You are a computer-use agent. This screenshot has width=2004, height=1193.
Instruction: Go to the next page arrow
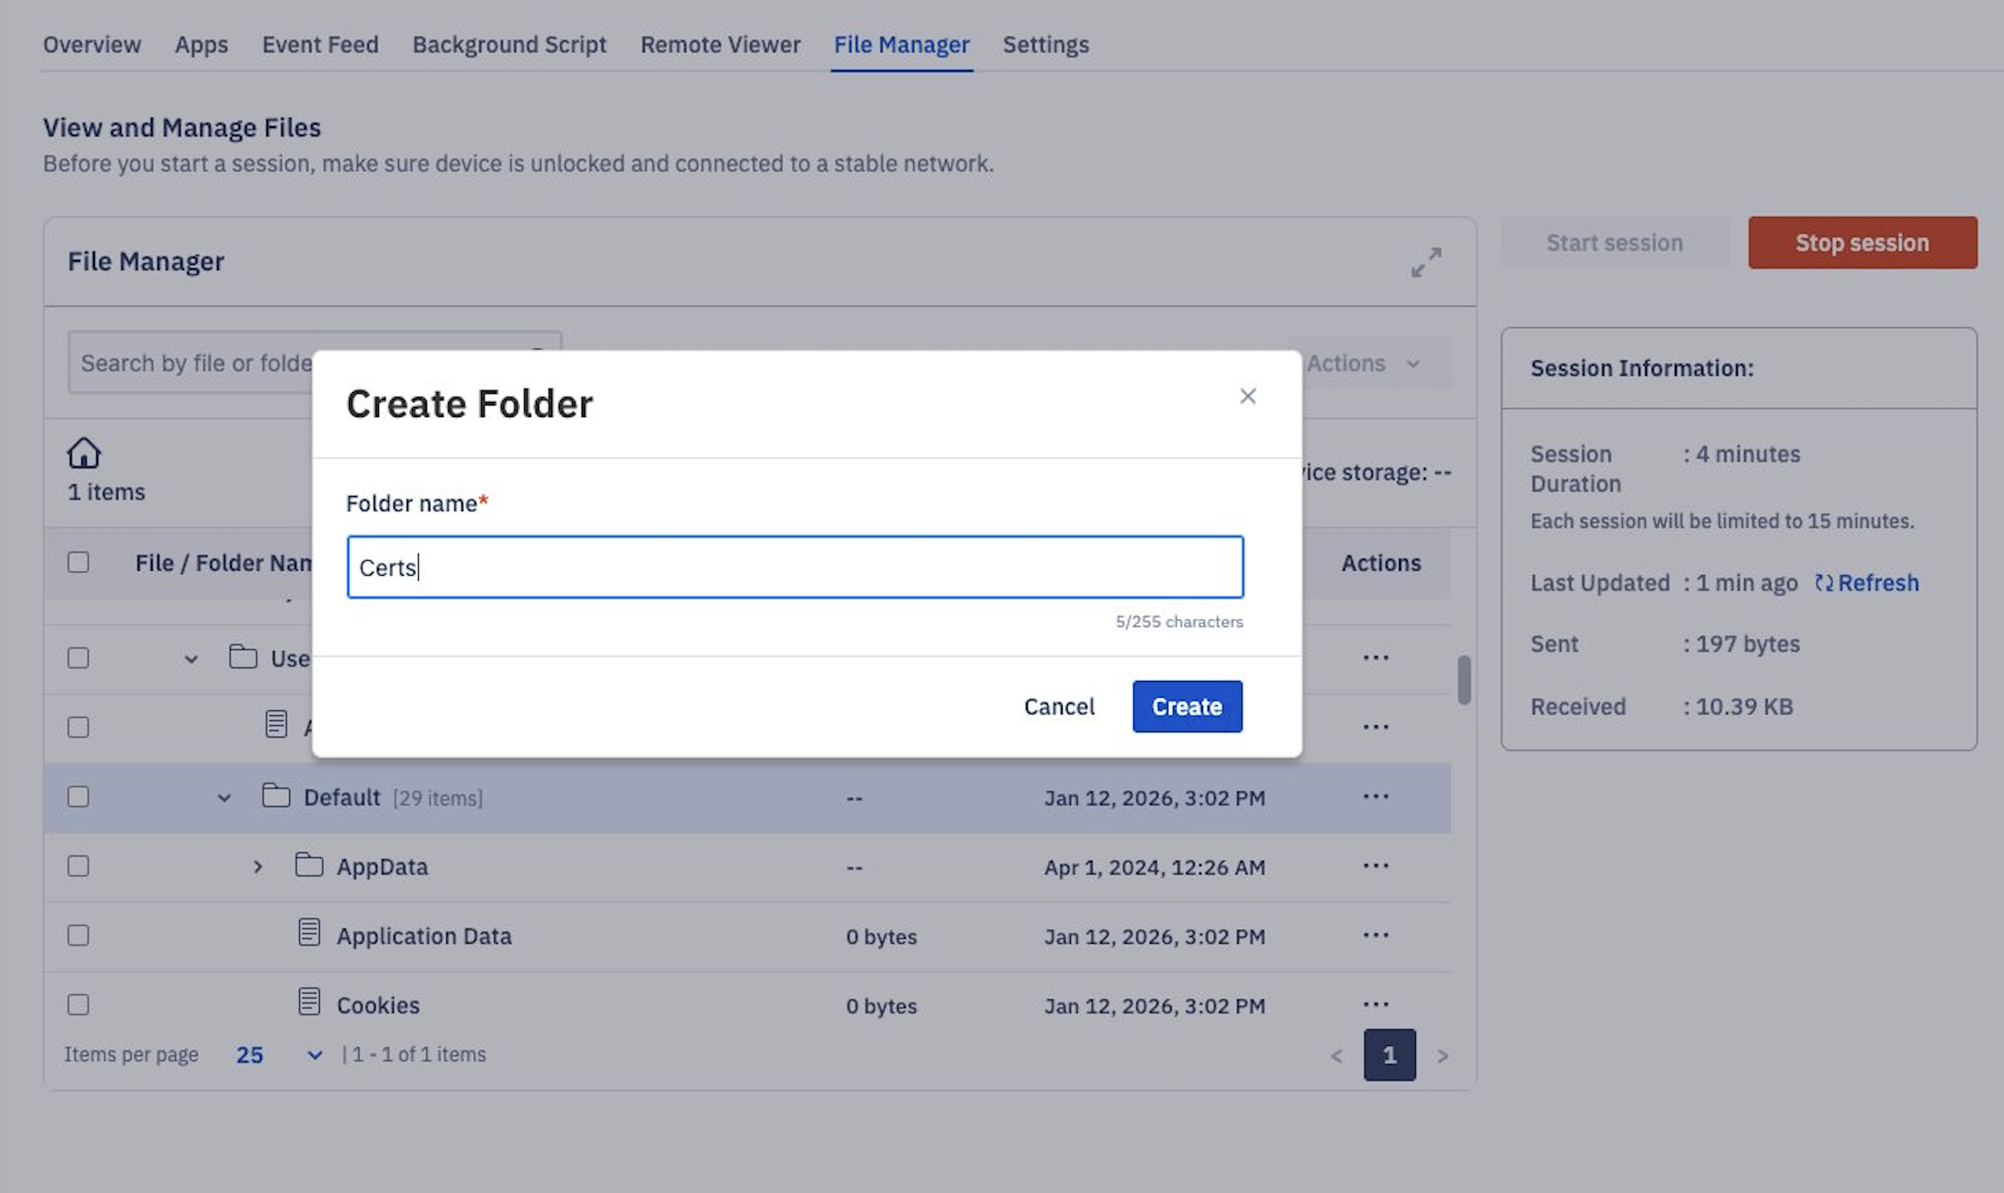[1443, 1056]
